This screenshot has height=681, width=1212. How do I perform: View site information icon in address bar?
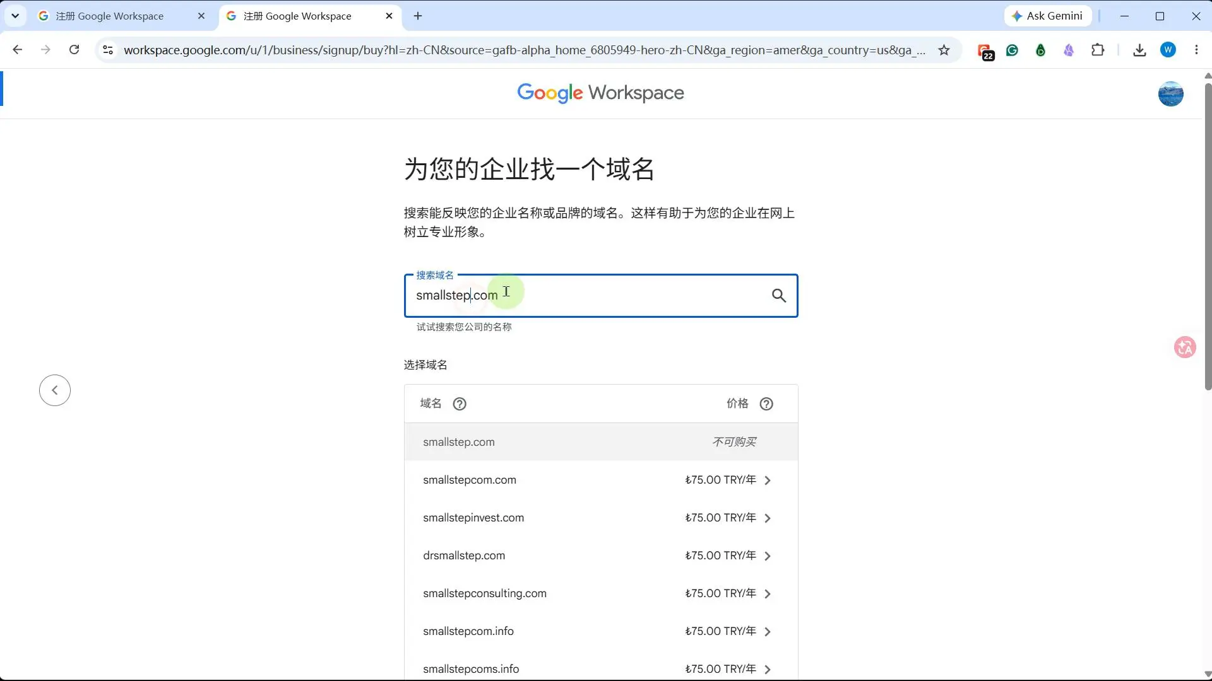coord(108,50)
